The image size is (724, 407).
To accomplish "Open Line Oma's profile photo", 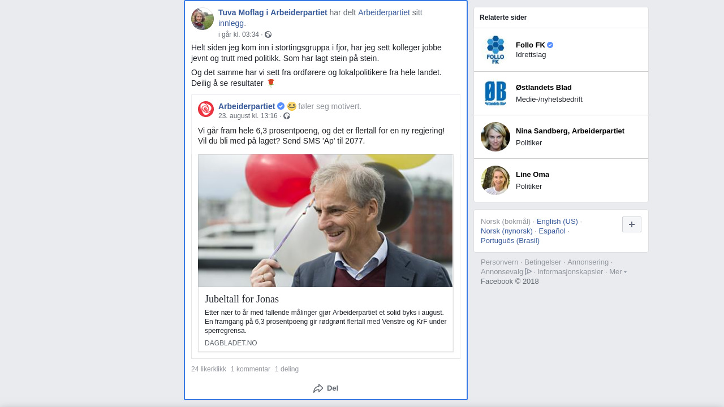I will (495, 180).
